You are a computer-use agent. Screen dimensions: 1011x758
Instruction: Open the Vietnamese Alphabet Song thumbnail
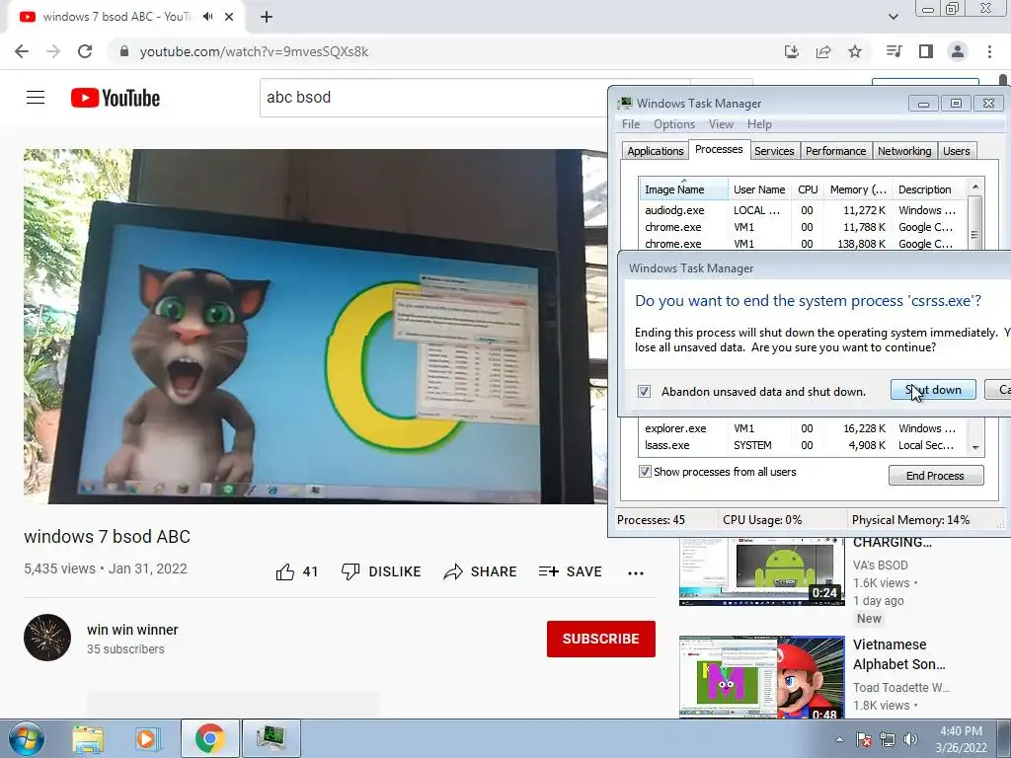tap(761, 677)
